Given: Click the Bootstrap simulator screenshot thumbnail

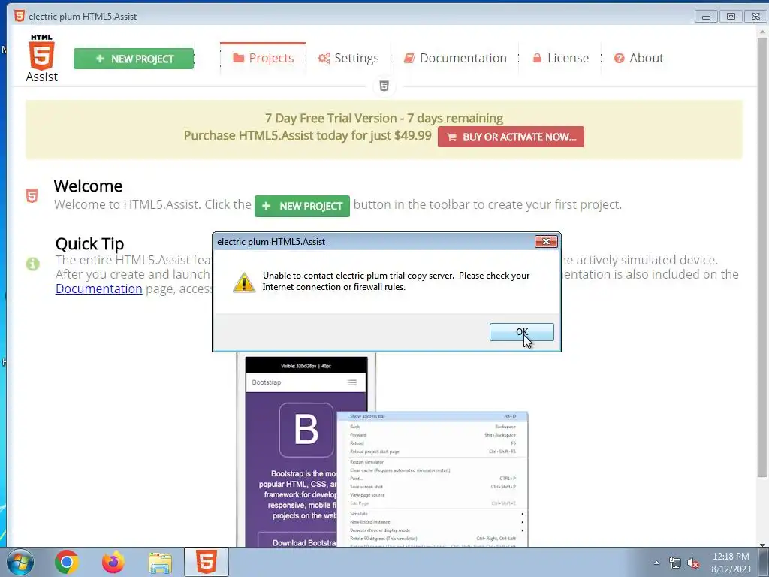Looking at the screenshot, I should (x=382, y=449).
